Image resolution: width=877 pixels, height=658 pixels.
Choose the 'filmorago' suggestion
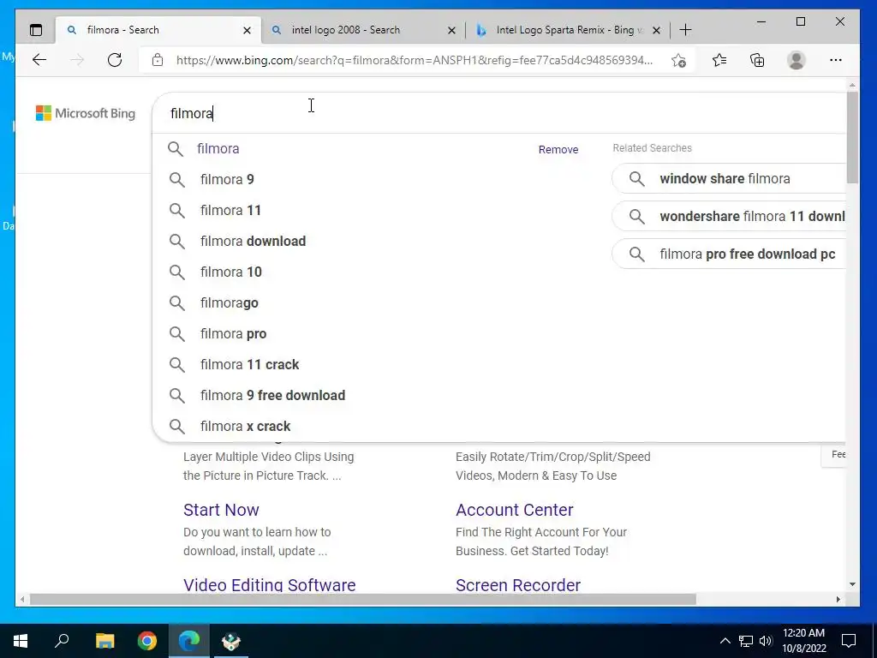230,302
